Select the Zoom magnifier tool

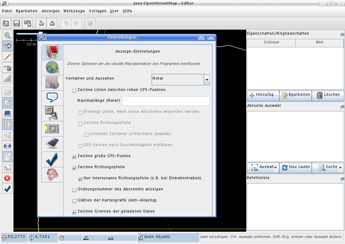[x=7, y=35]
